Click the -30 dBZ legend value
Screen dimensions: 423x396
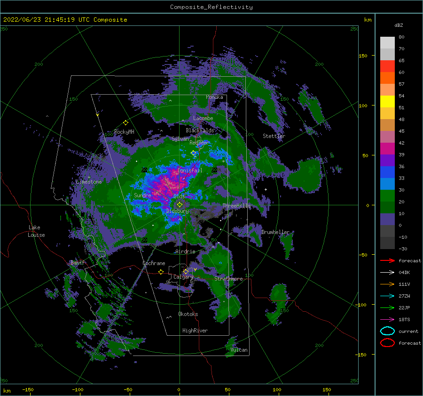[x=403, y=249]
